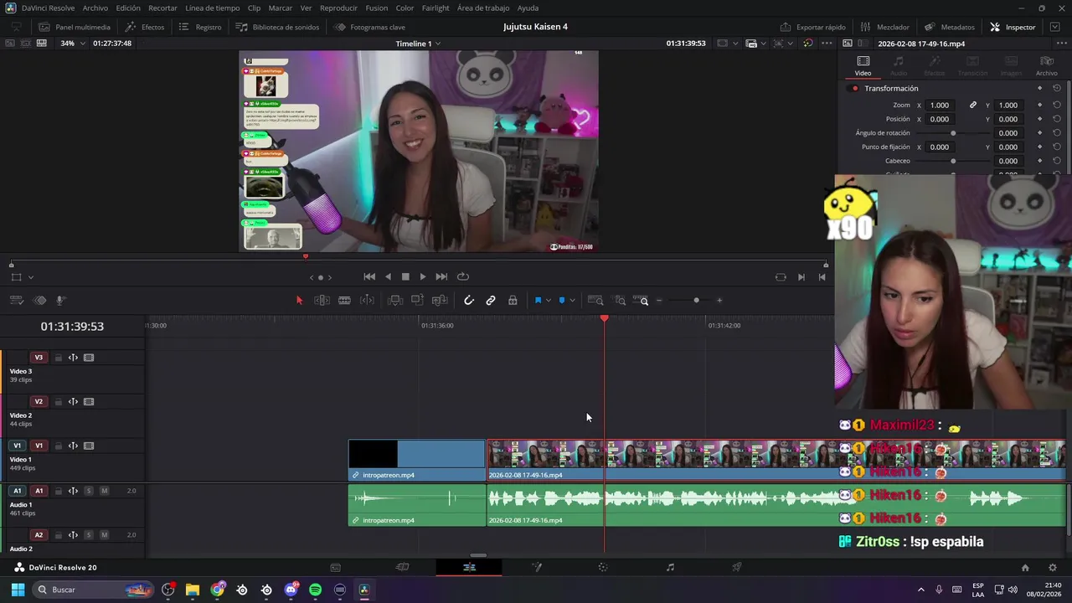Open the Fairlight menu

pos(435,8)
